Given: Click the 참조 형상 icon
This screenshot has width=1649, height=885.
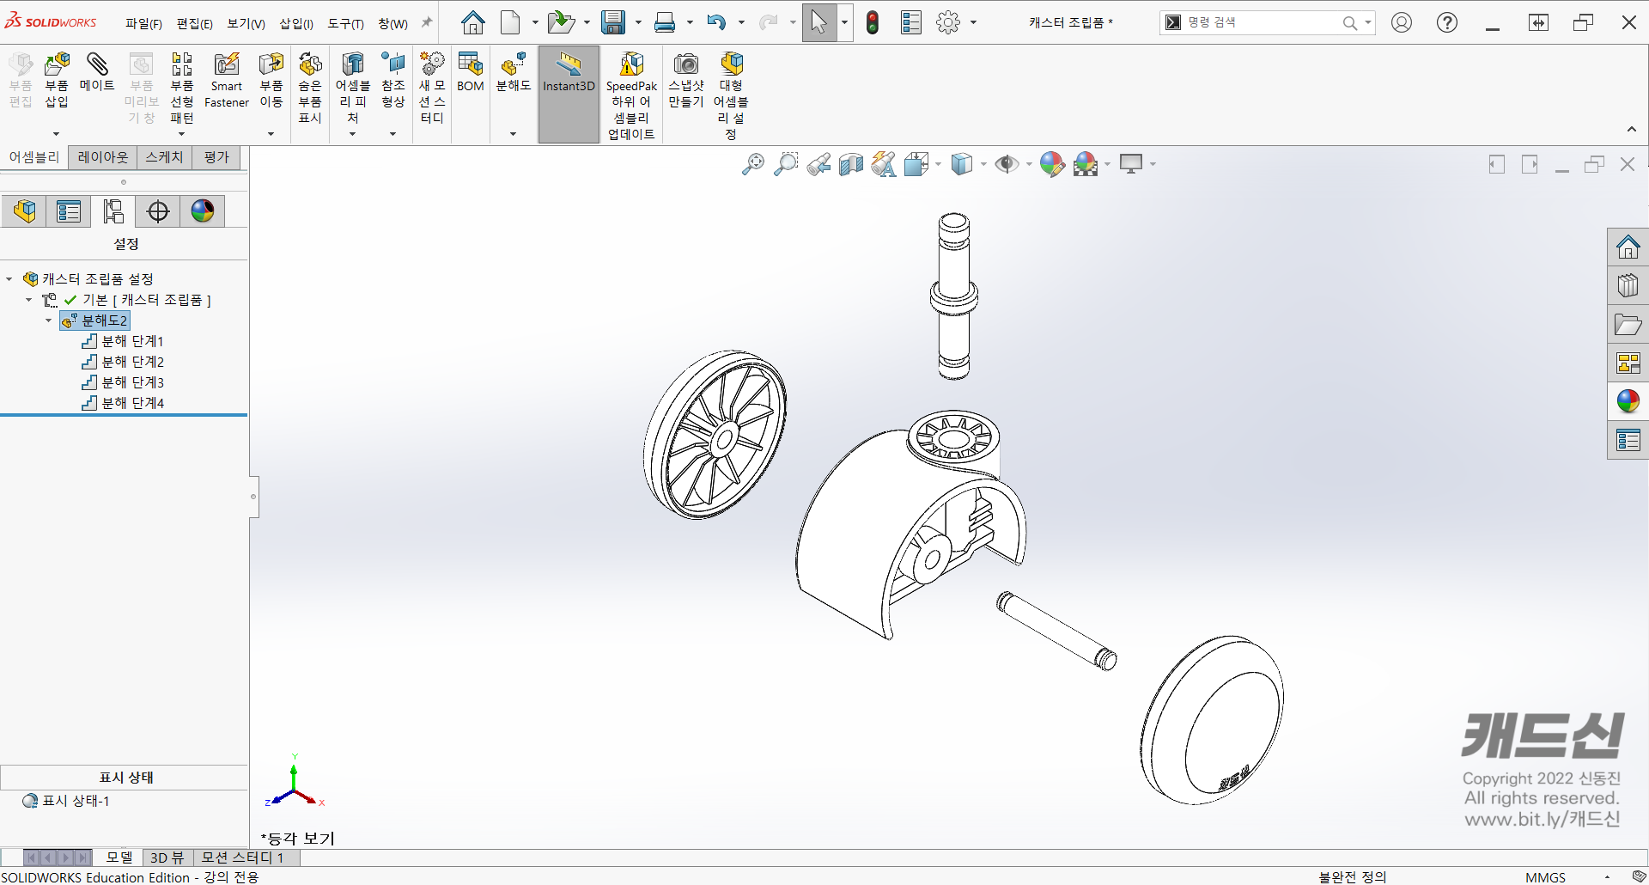Looking at the screenshot, I should [393, 64].
